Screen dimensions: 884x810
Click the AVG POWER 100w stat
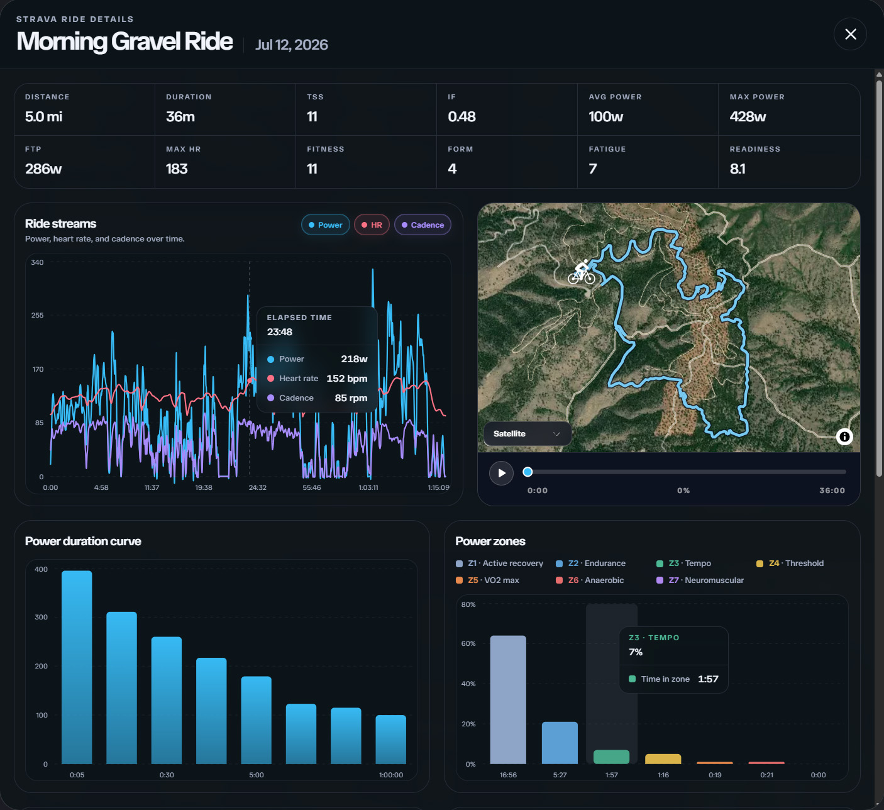(x=648, y=109)
